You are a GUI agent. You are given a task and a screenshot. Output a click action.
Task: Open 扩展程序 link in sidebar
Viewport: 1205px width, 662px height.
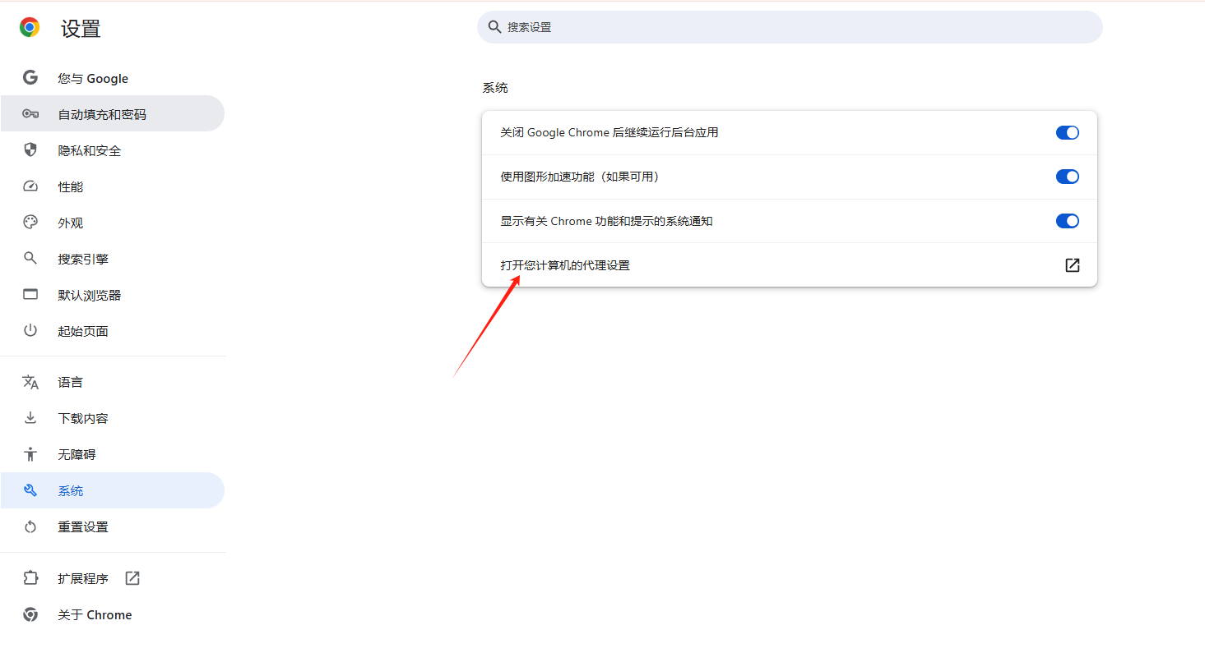click(x=112, y=578)
